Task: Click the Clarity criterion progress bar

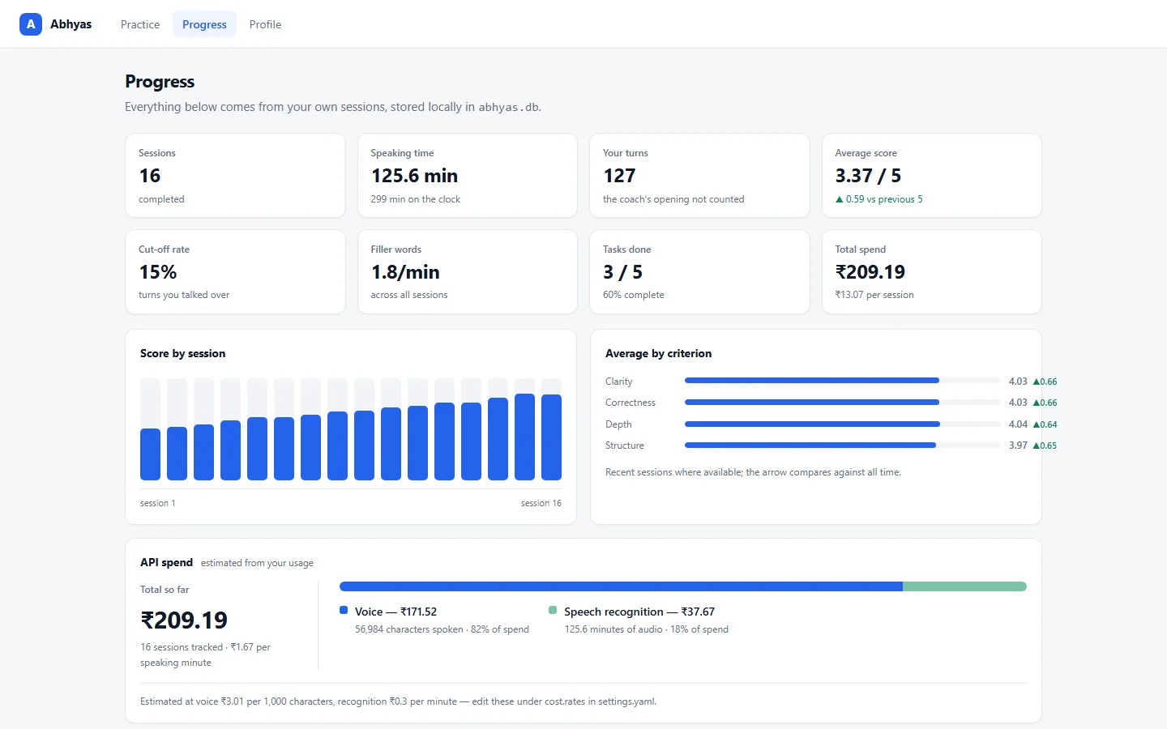Action: (843, 381)
